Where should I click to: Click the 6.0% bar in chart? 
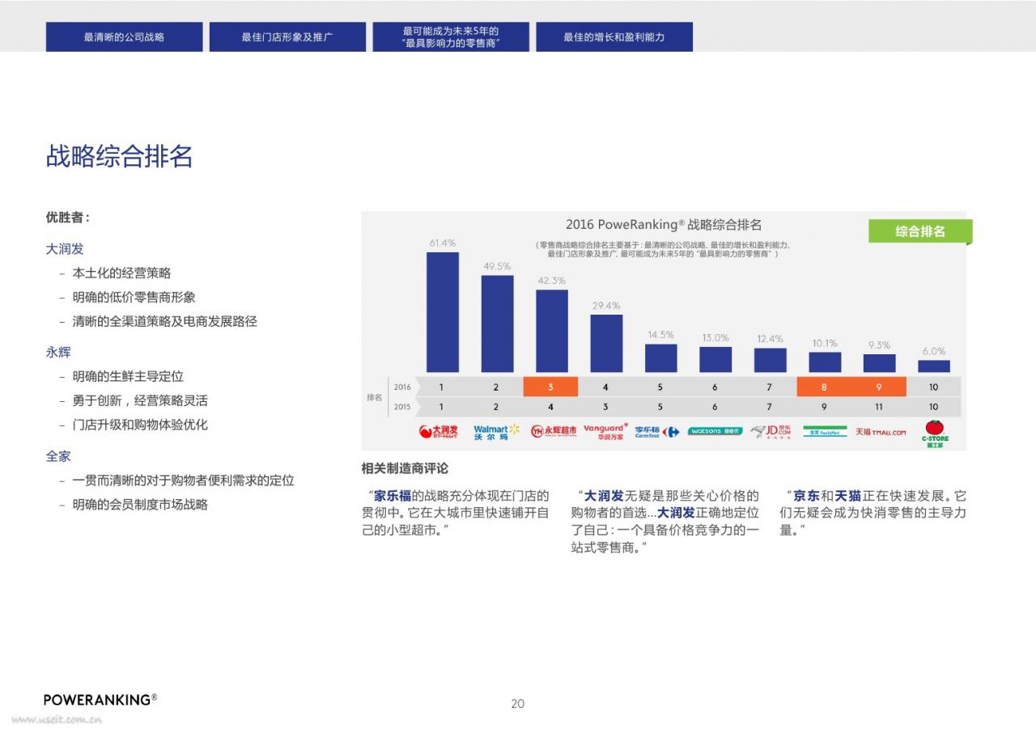click(x=934, y=366)
